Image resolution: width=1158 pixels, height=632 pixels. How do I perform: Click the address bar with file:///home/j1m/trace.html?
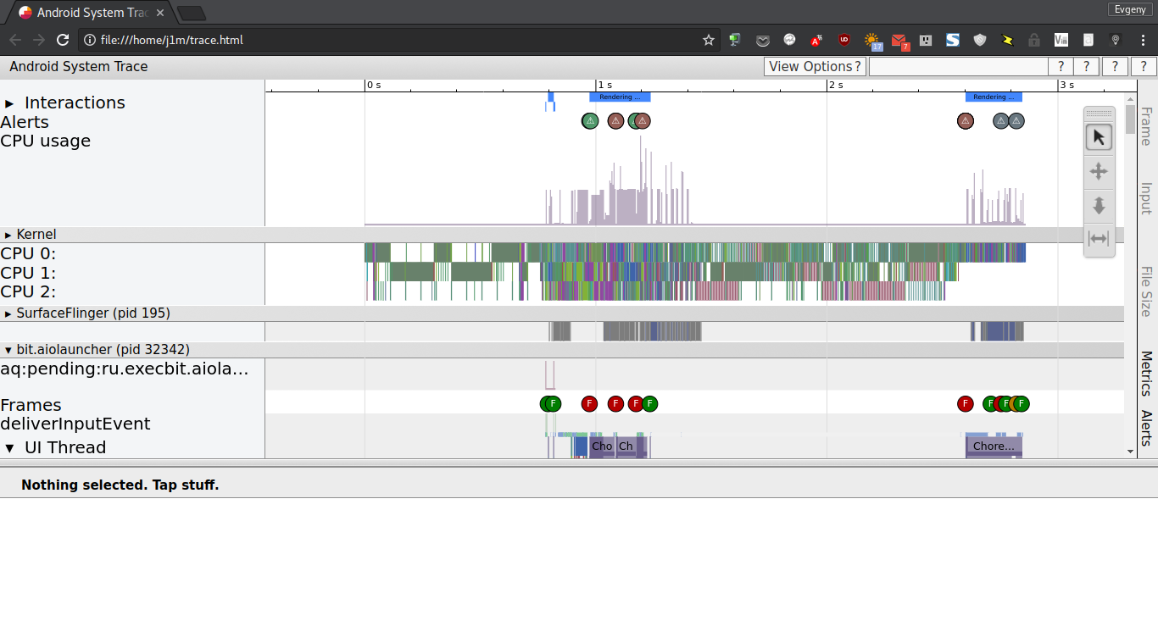400,40
